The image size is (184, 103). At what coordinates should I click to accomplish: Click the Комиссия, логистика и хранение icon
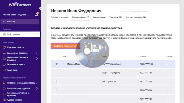tap(4, 94)
